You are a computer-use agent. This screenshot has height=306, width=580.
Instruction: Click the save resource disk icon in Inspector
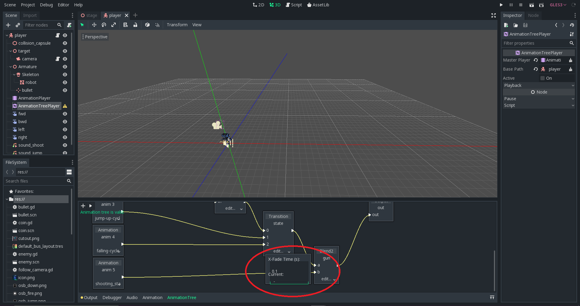click(525, 25)
